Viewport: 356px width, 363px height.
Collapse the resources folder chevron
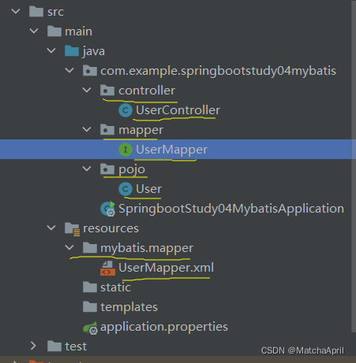pos(51,228)
